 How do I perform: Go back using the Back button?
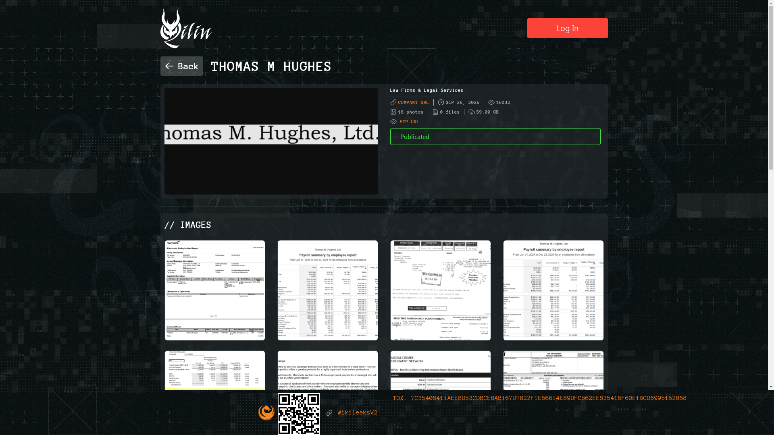point(182,66)
